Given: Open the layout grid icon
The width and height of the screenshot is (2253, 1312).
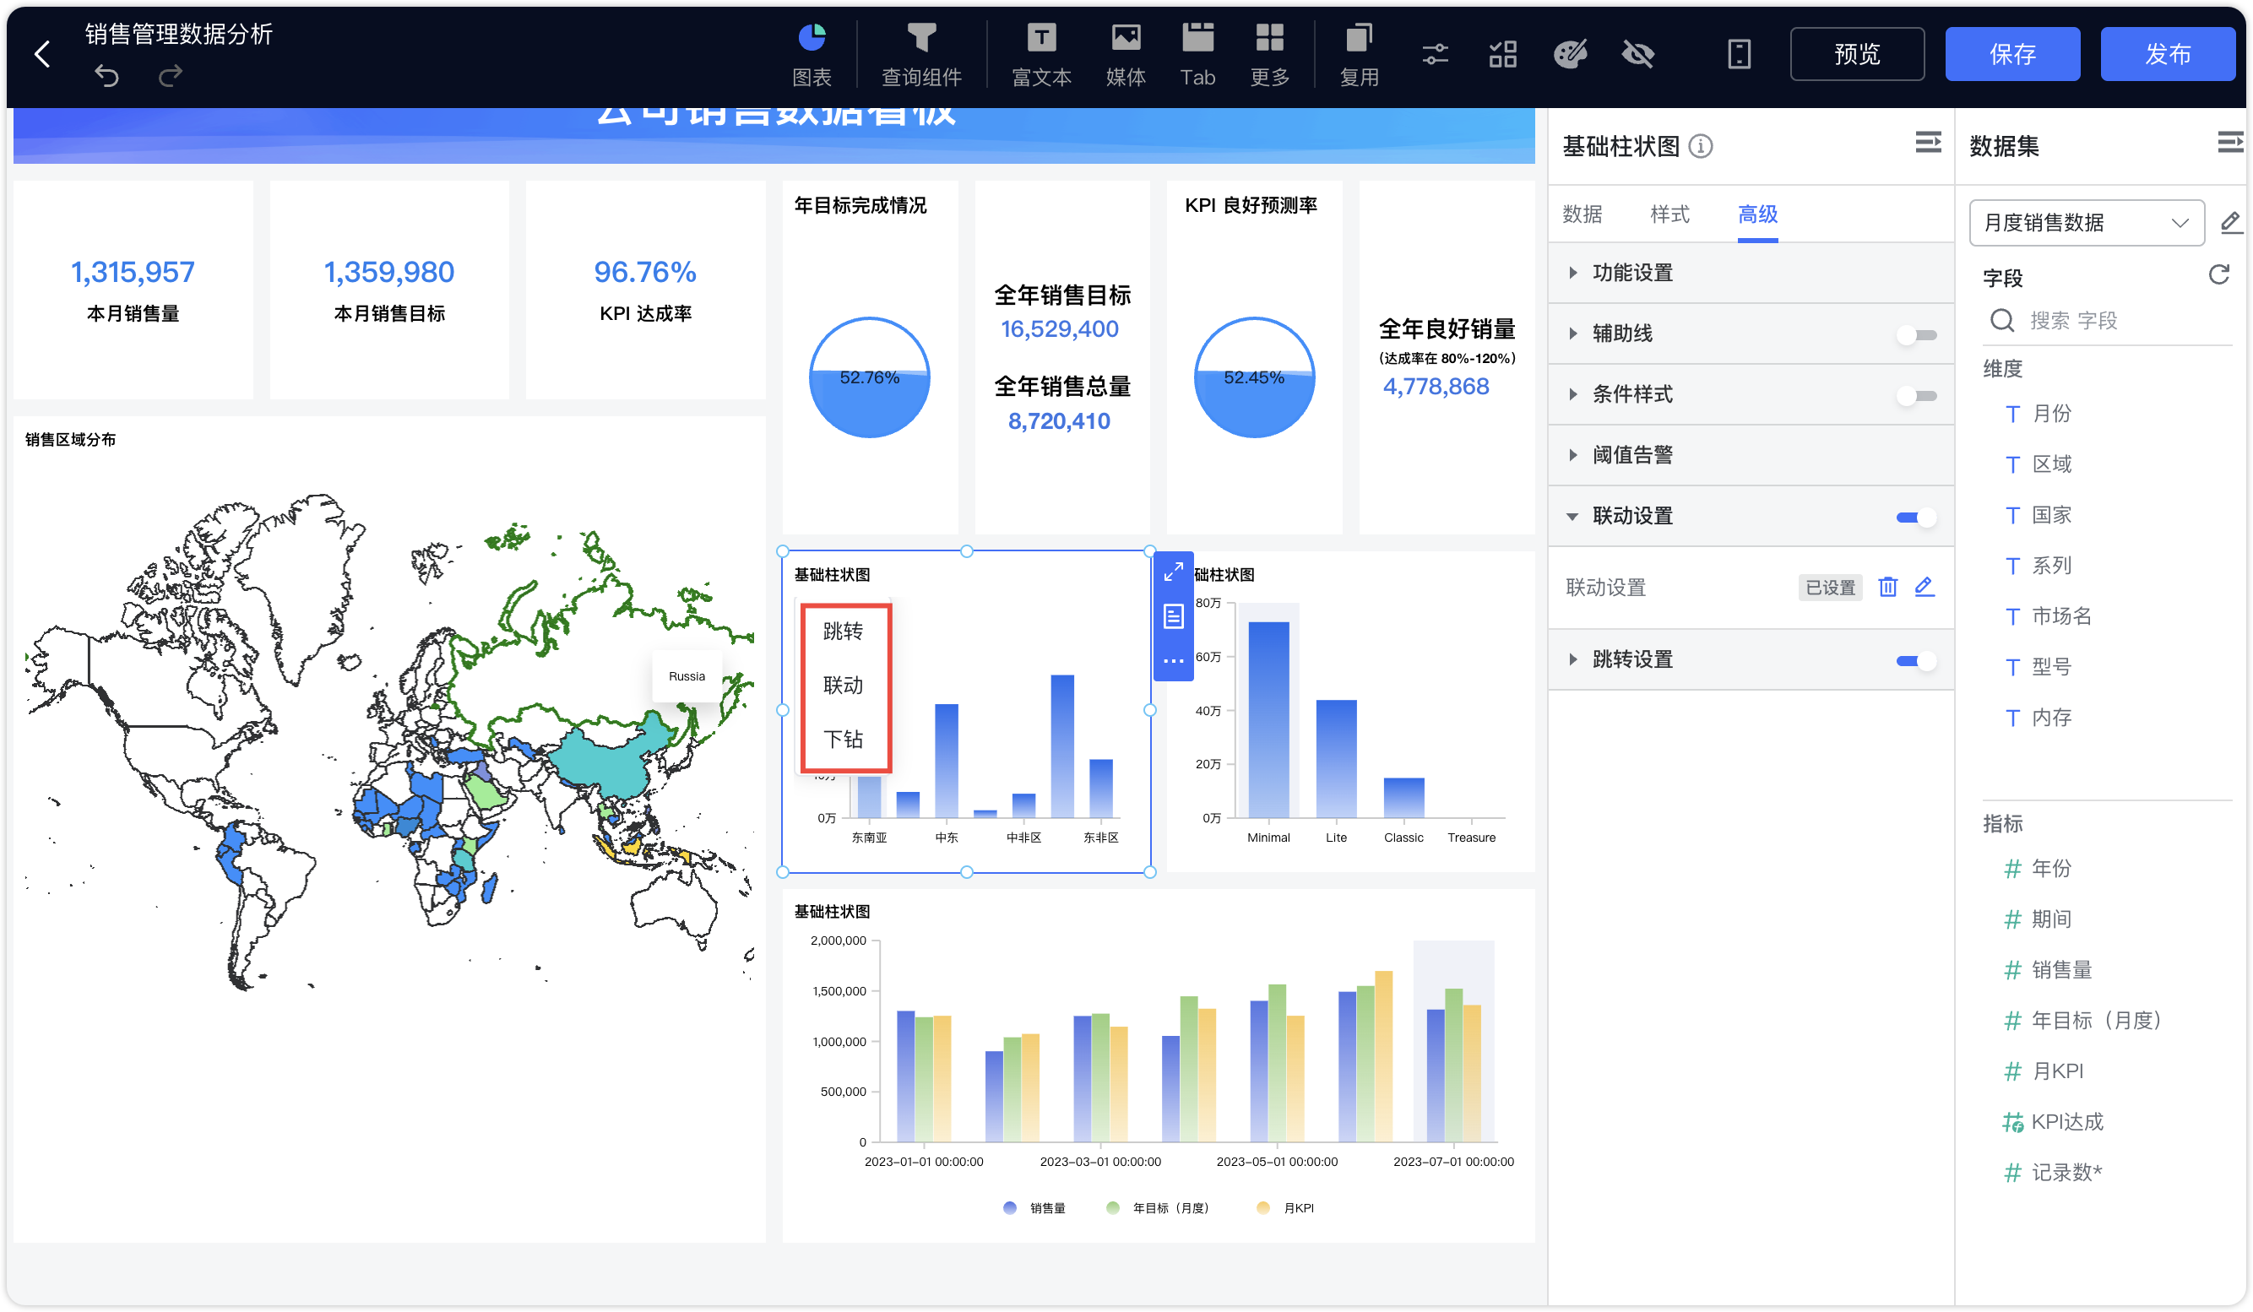Looking at the screenshot, I should click(1503, 55).
